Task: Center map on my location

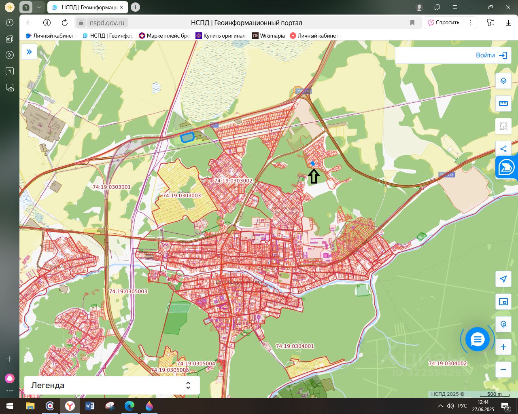Action: pos(503,279)
